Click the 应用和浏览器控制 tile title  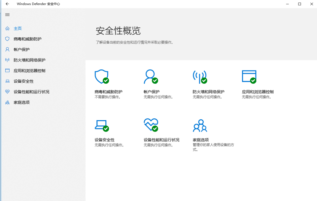point(258,92)
